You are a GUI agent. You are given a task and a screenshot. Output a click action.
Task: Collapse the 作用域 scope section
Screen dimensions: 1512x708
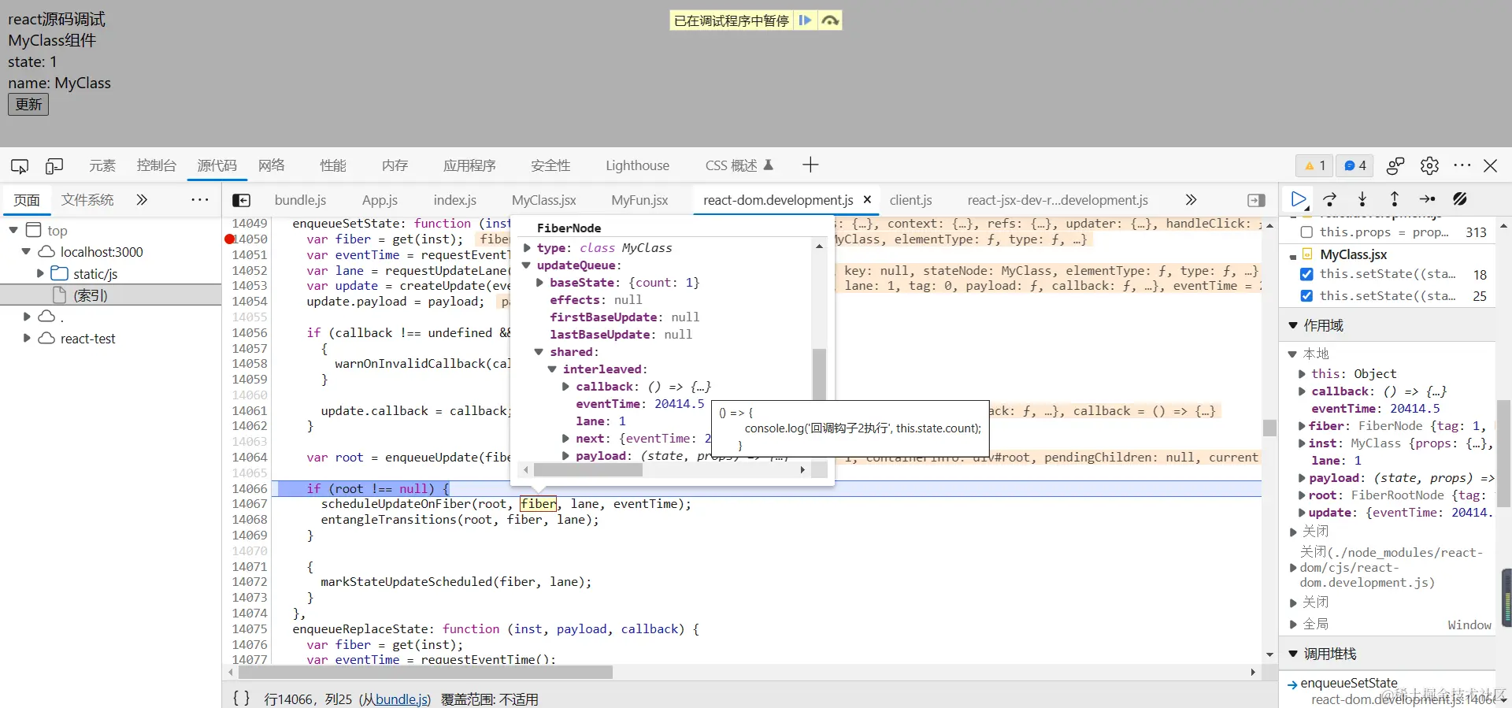[x=1292, y=325]
